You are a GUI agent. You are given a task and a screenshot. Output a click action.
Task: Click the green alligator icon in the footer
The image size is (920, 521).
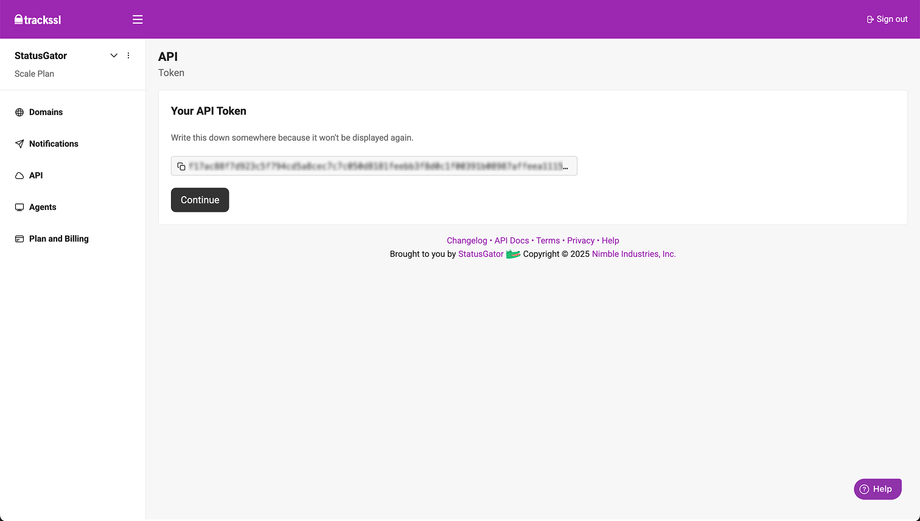point(513,254)
